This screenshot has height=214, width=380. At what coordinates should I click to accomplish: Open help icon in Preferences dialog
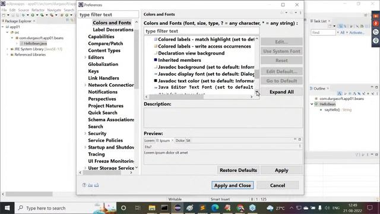point(84,185)
